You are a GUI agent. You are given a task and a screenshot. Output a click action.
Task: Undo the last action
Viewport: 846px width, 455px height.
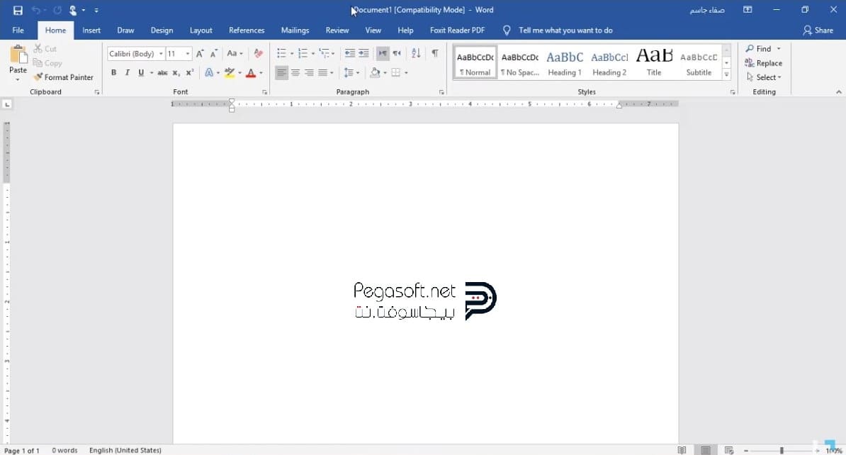(36, 10)
